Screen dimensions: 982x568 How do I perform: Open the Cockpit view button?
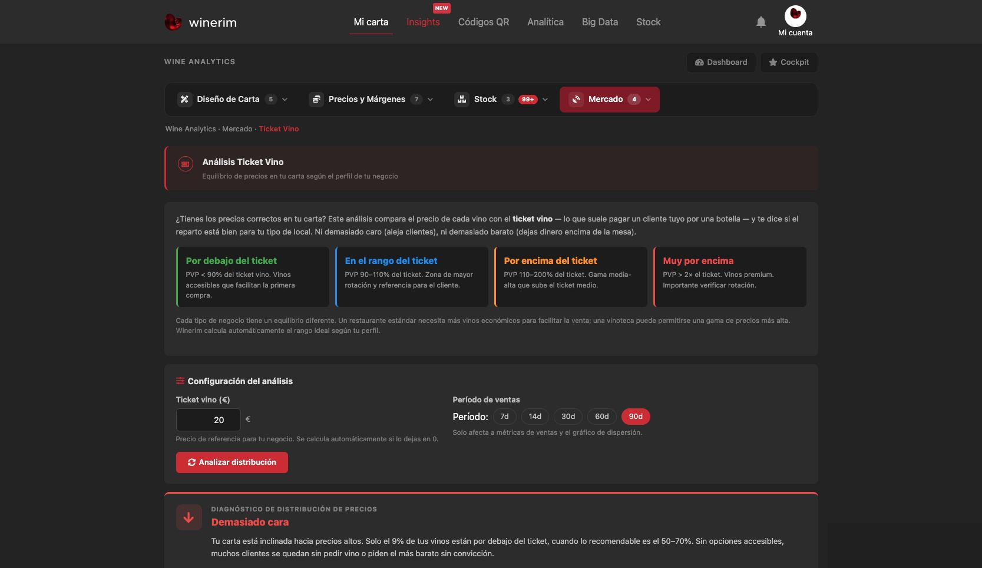tap(789, 62)
